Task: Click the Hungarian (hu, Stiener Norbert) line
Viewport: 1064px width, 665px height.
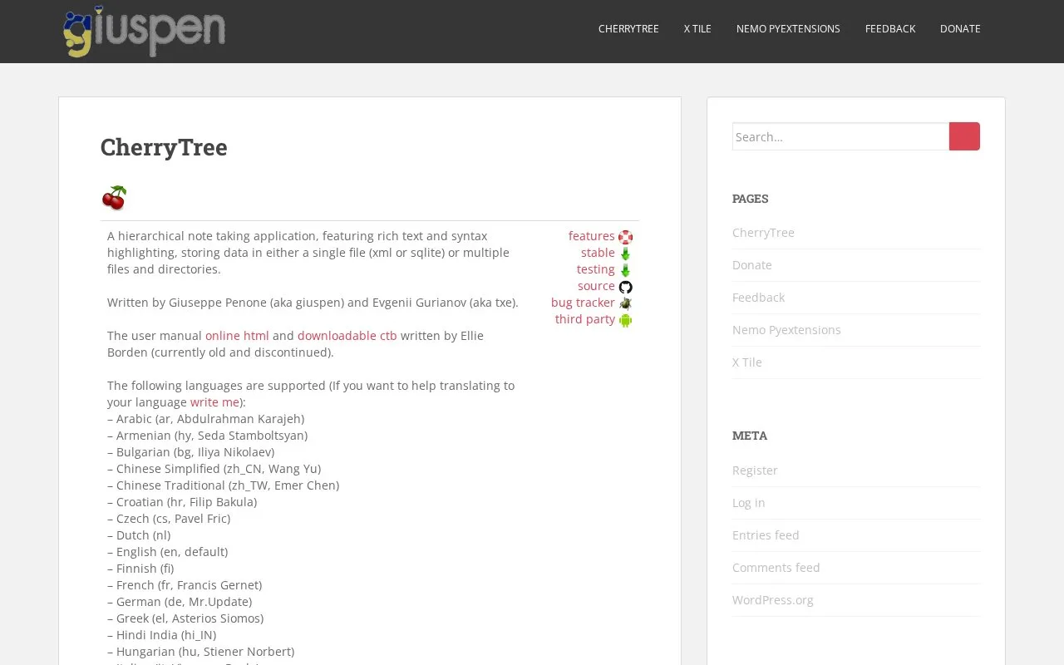Action: pos(200,652)
